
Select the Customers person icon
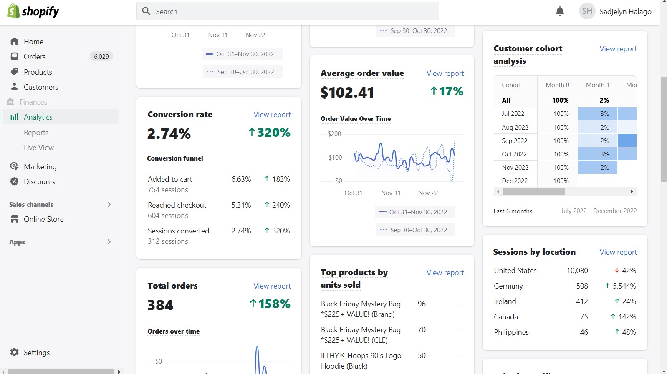click(15, 87)
